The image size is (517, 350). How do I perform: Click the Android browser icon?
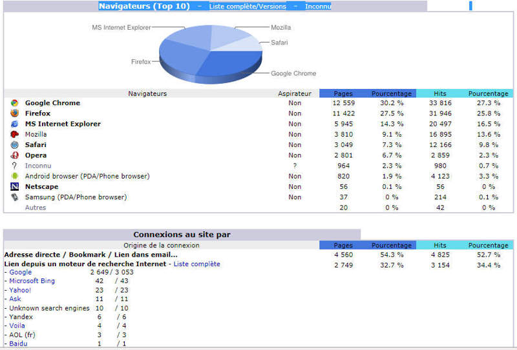pos(14,176)
